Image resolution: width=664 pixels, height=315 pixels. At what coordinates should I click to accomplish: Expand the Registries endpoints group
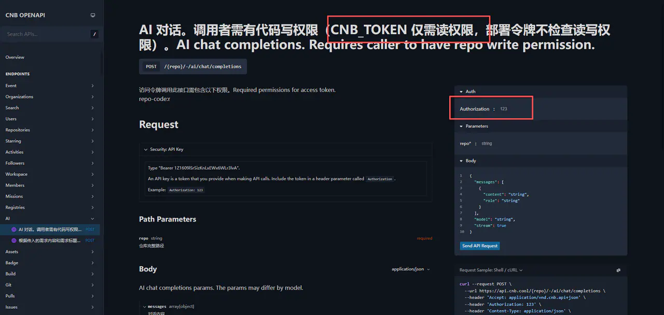50,208
